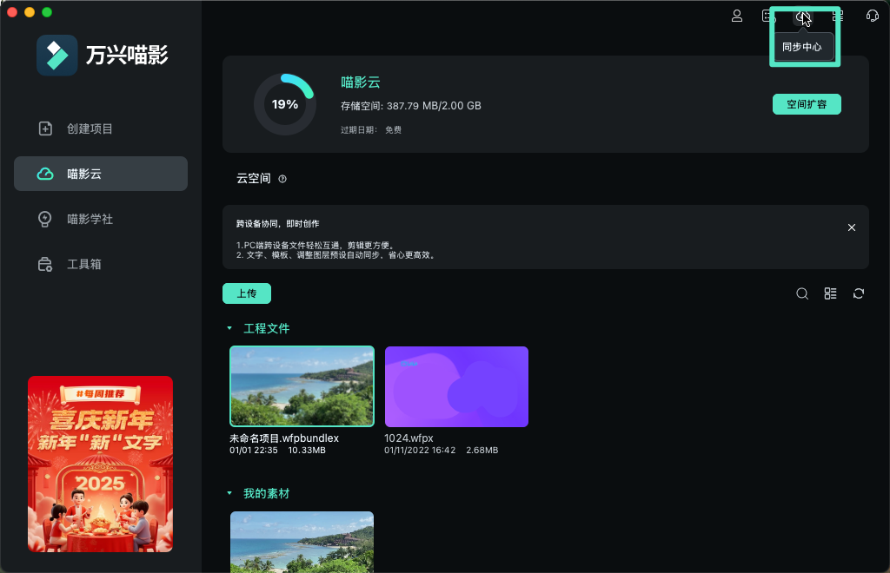This screenshot has width=890, height=573.
Task: Open the message center icon in top bar
Action: tap(768, 16)
